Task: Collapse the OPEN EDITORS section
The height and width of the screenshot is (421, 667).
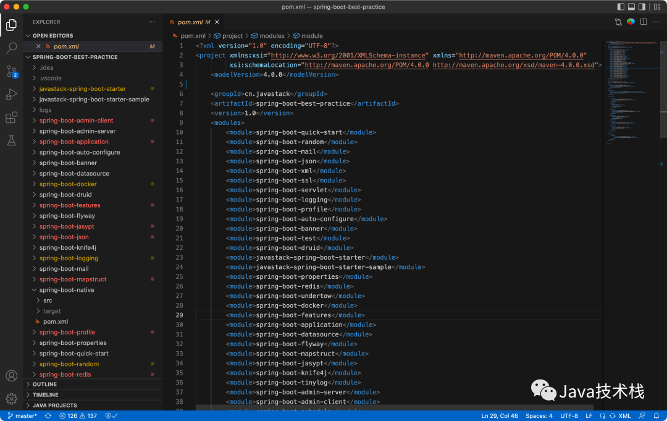Action: 93,36
